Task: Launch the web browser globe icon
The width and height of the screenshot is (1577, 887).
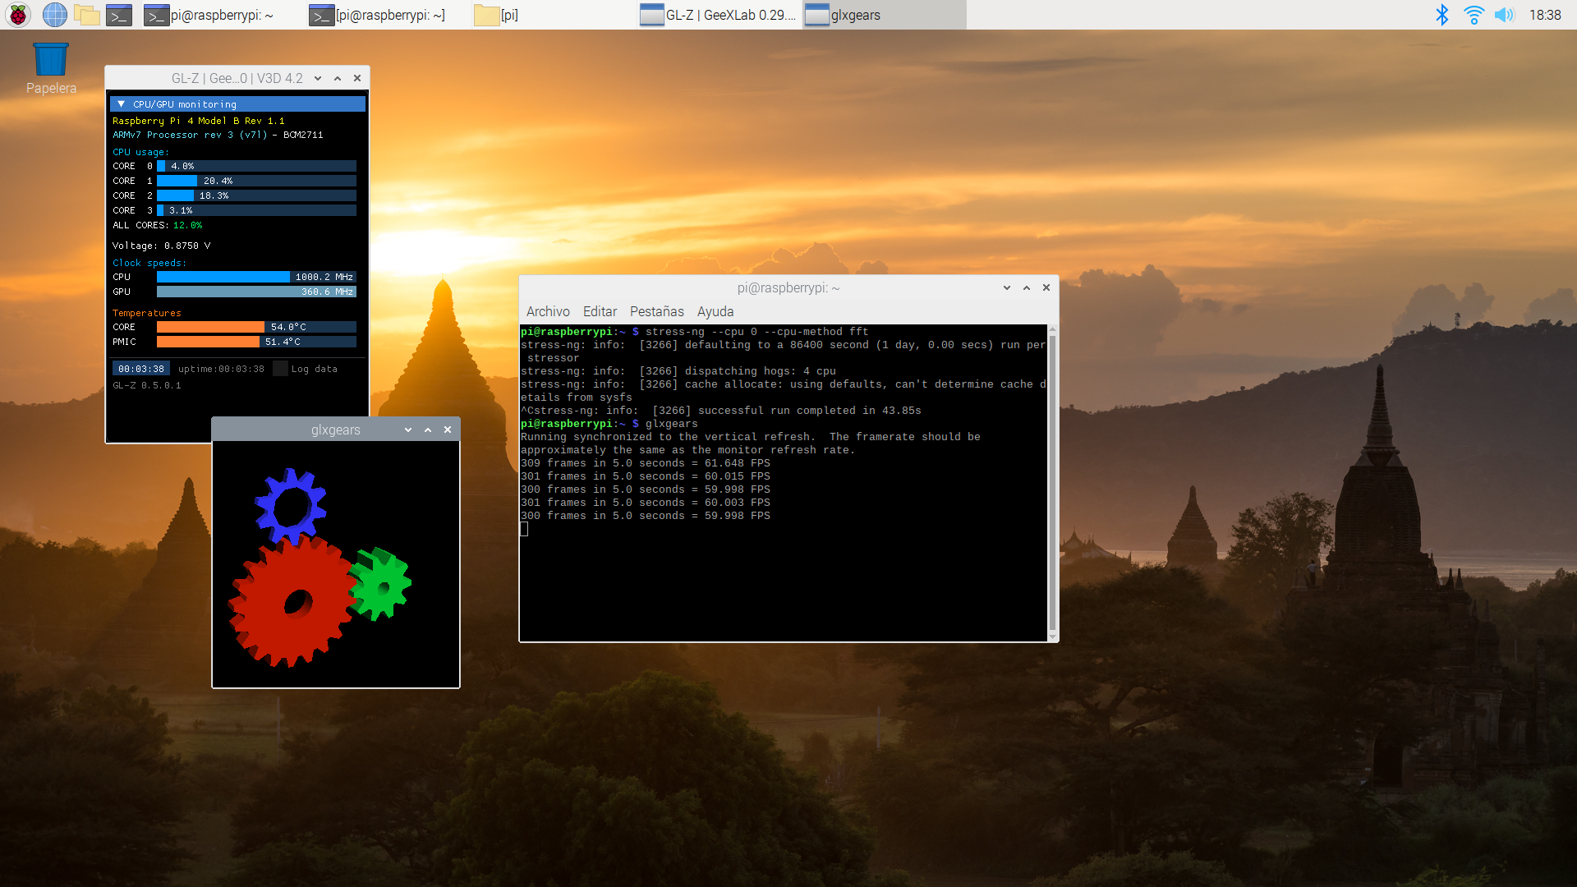Action: tap(54, 15)
